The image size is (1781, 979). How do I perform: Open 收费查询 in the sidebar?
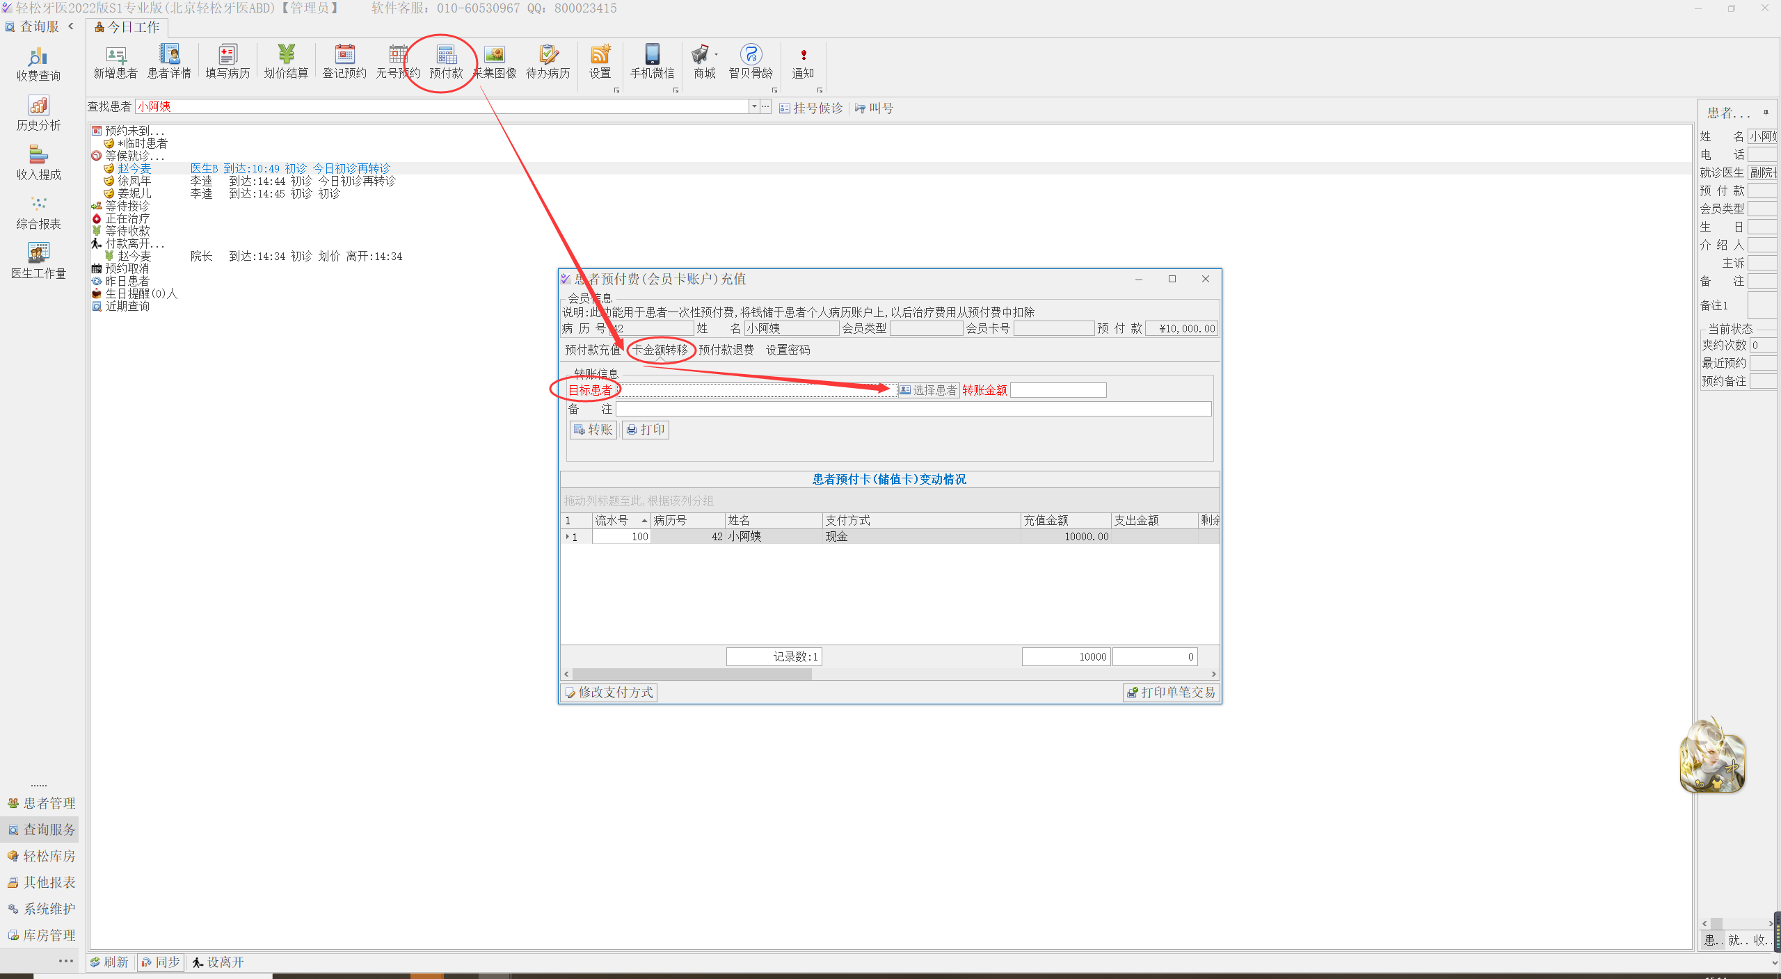[x=38, y=65]
